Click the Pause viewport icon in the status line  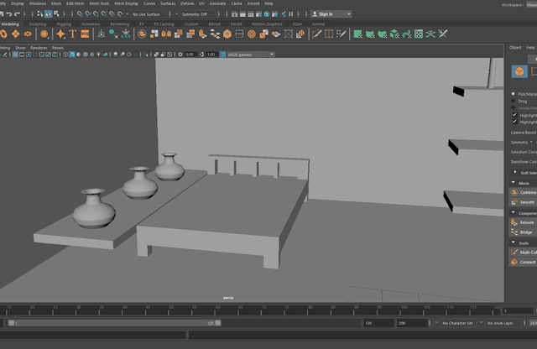point(291,14)
